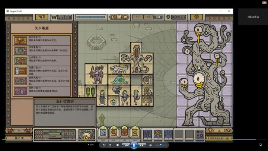Rewind with the previous button
Image resolution: width=268 pixels, height=151 pixels.
tap(126, 145)
